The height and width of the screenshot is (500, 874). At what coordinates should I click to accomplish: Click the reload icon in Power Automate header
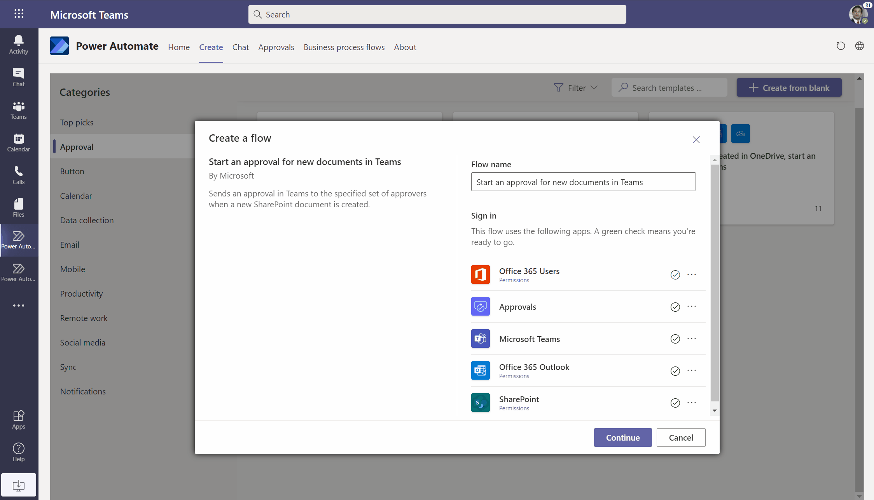point(841,46)
